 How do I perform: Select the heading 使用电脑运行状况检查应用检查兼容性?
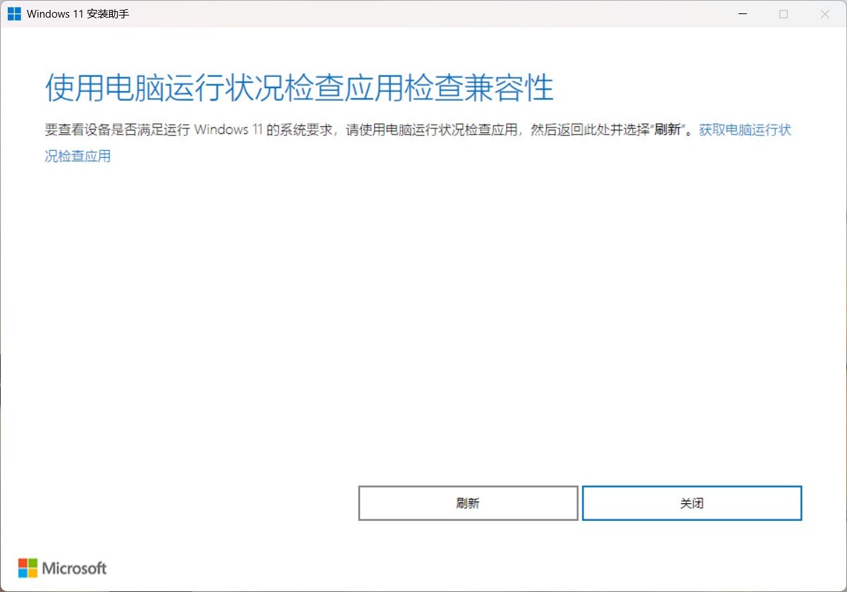click(x=299, y=87)
